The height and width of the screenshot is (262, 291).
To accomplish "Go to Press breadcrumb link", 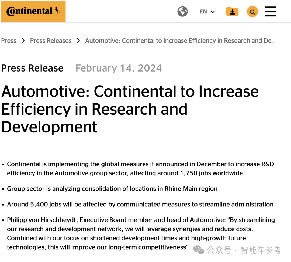I will tap(9, 40).
